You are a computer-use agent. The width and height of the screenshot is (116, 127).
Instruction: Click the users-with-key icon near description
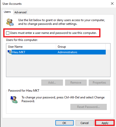(x=10, y=22)
